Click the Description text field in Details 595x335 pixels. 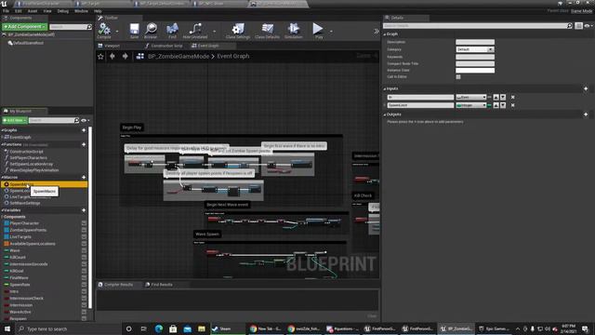[475, 42]
